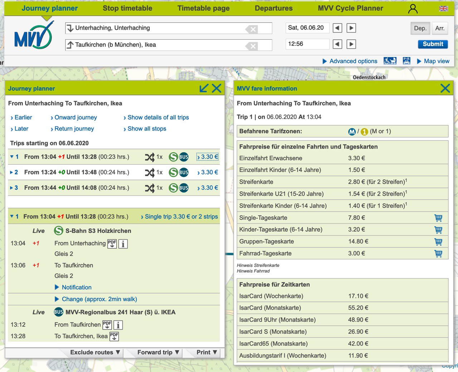Edit the time field 12:56
This screenshot has height=372, width=458.
click(307, 44)
